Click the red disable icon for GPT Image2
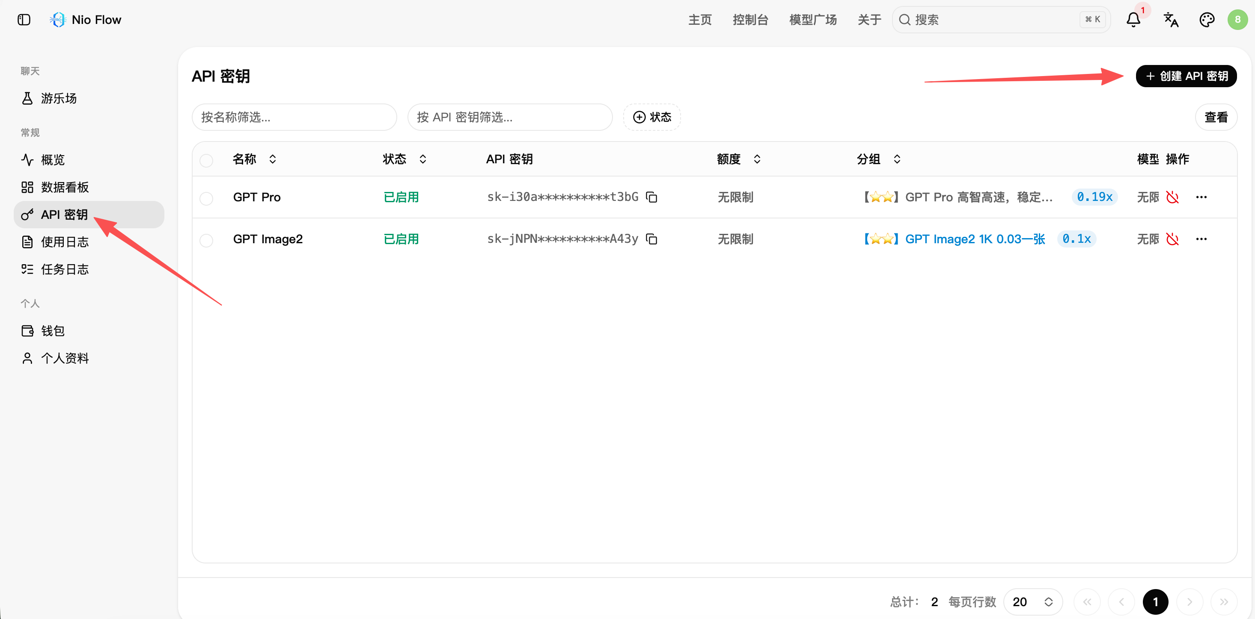Screen dimensions: 1255x619 click(x=1173, y=239)
